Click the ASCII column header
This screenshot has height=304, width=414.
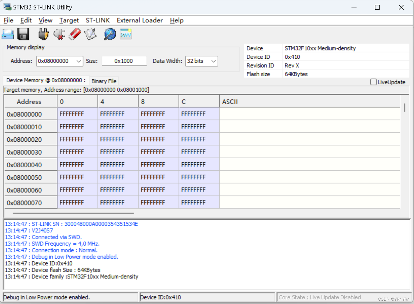(x=310, y=102)
